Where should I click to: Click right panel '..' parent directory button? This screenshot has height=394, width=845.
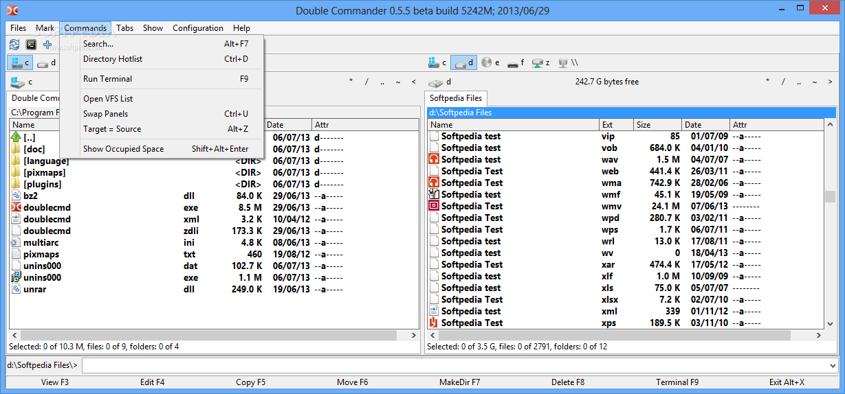(x=798, y=82)
